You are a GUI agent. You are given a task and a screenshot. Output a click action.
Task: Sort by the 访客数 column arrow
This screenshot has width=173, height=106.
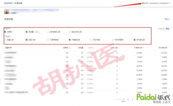click(69, 48)
